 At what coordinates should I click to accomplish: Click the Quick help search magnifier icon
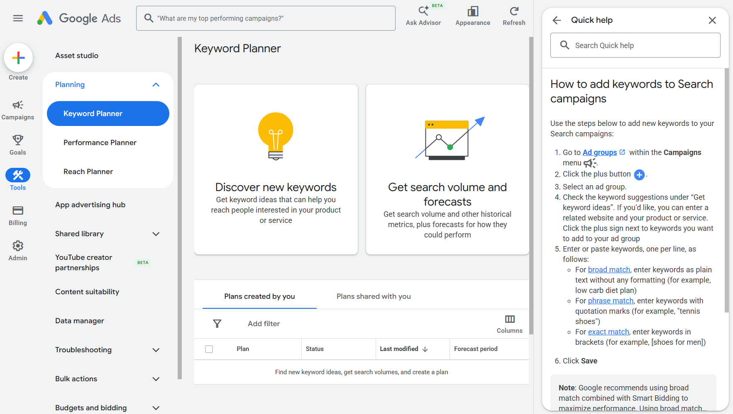point(564,45)
